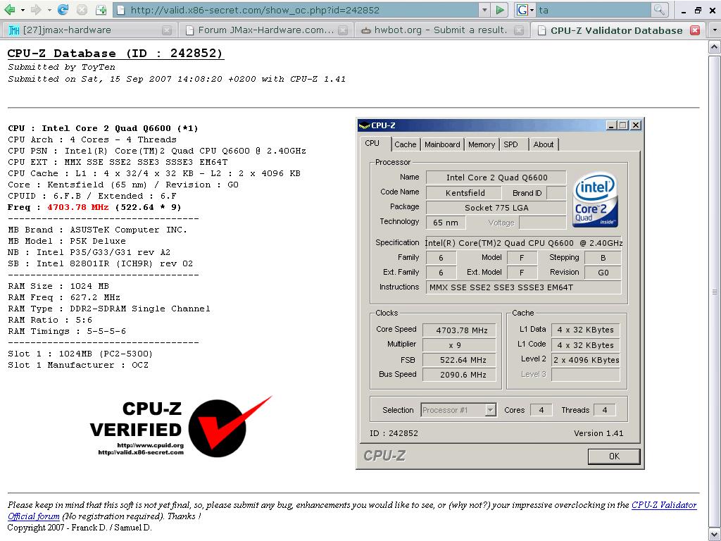Click the red 4703.78 MHz frequency text

pos(78,208)
